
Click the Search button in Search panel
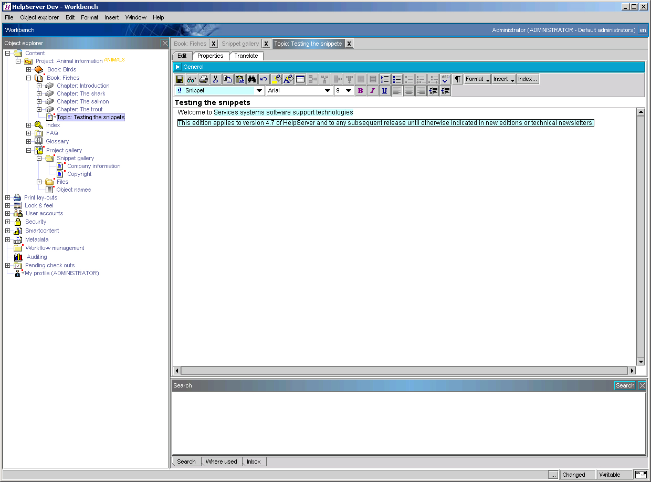point(625,385)
